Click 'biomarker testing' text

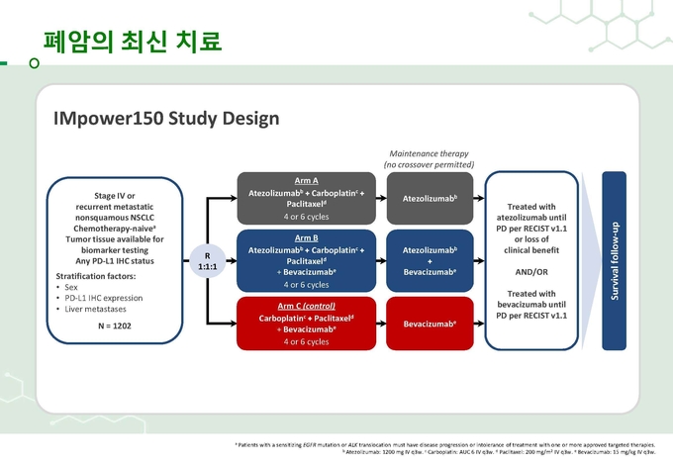115,250
